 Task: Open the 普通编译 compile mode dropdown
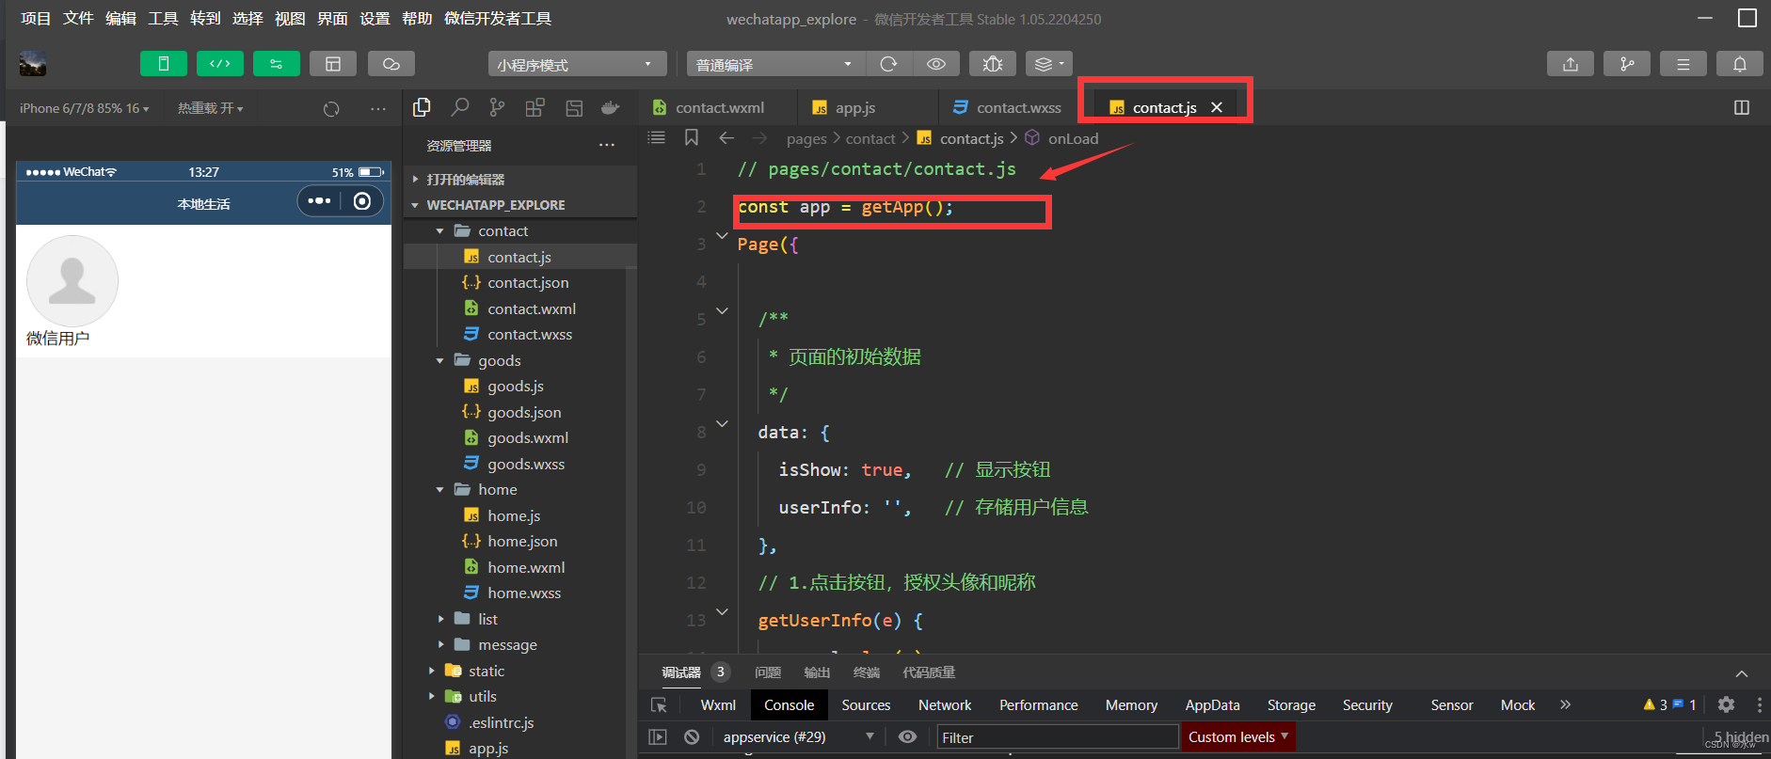(x=775, y=64)
